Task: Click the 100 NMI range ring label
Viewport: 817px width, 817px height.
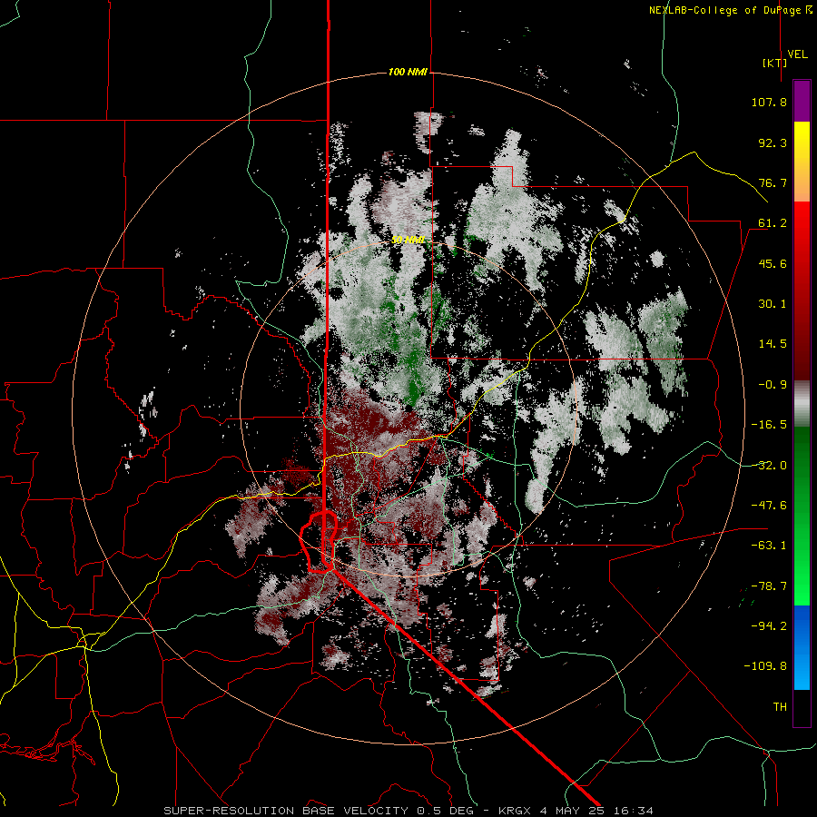Action: point(408,72)
